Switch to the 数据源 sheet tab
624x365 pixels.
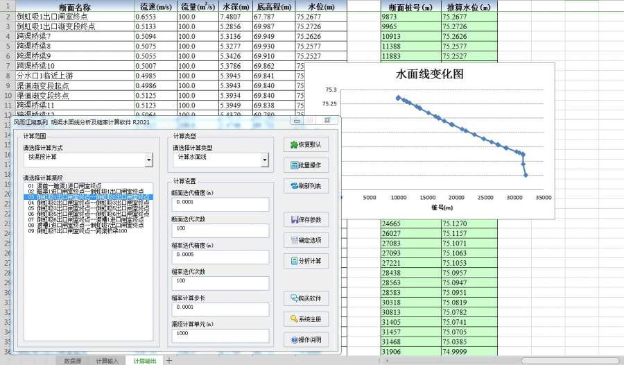[x=73, y=361]
